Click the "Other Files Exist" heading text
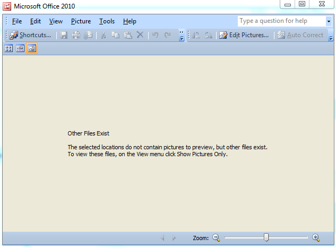Screen dimensions: 336x247 pos(88,133)
